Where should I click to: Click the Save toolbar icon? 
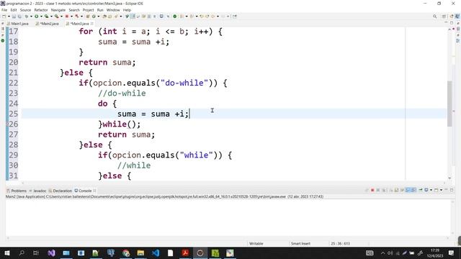click(x=14, y=17)
